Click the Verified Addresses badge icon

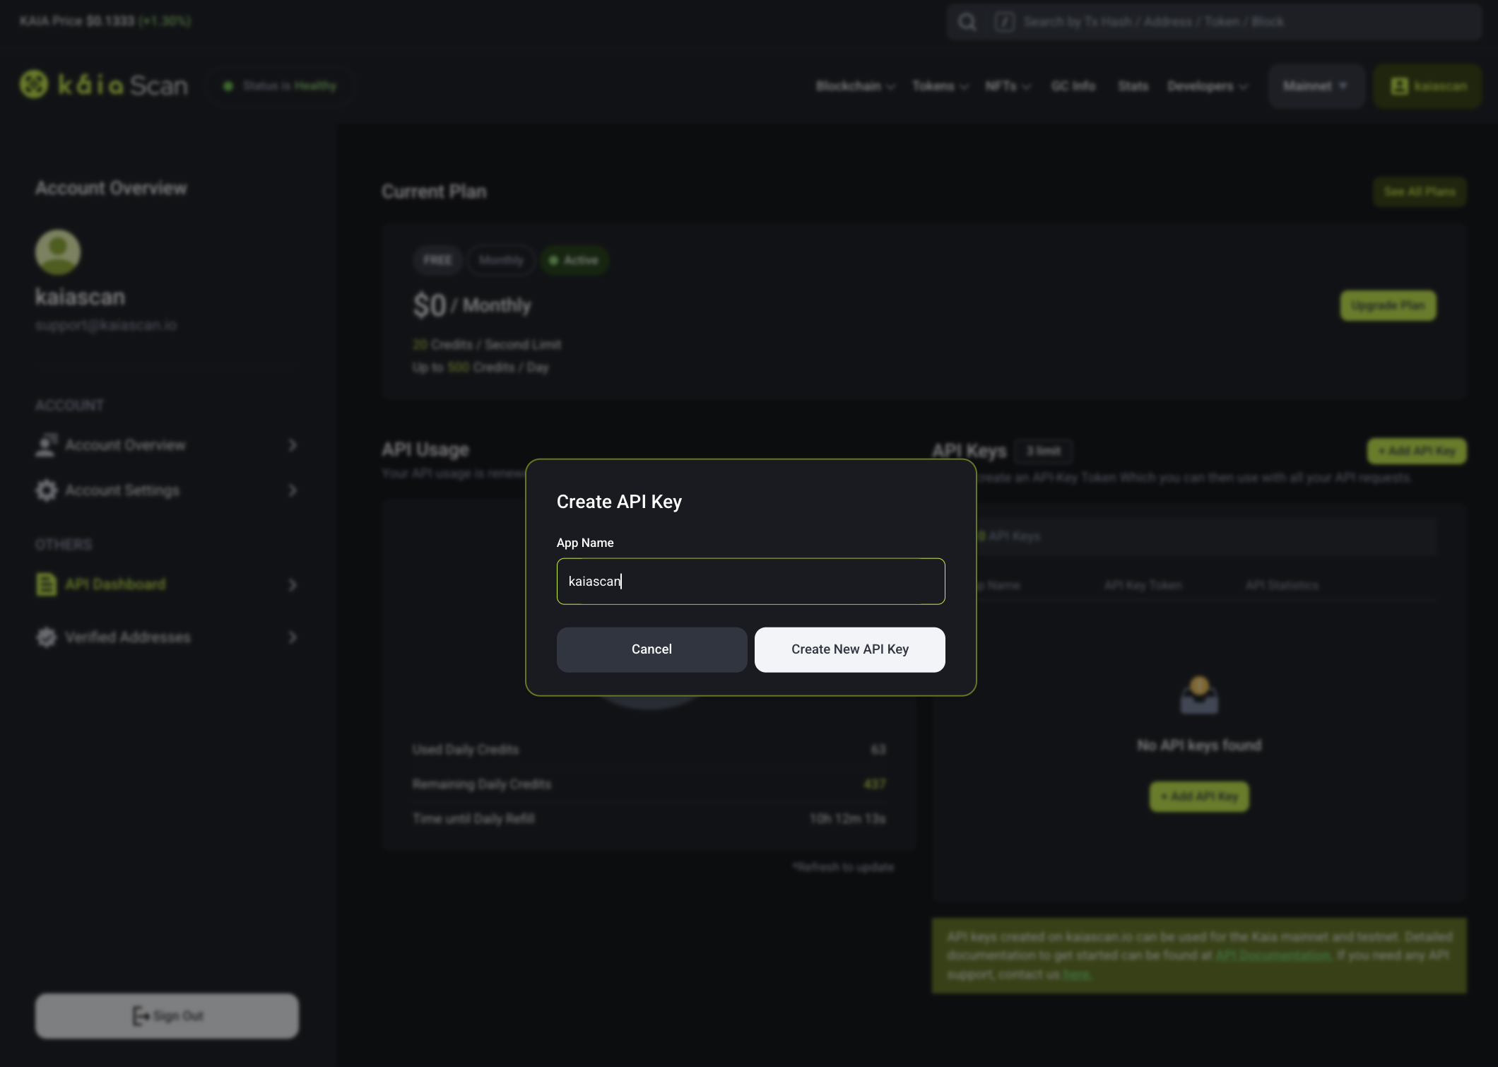coord(47,637)
